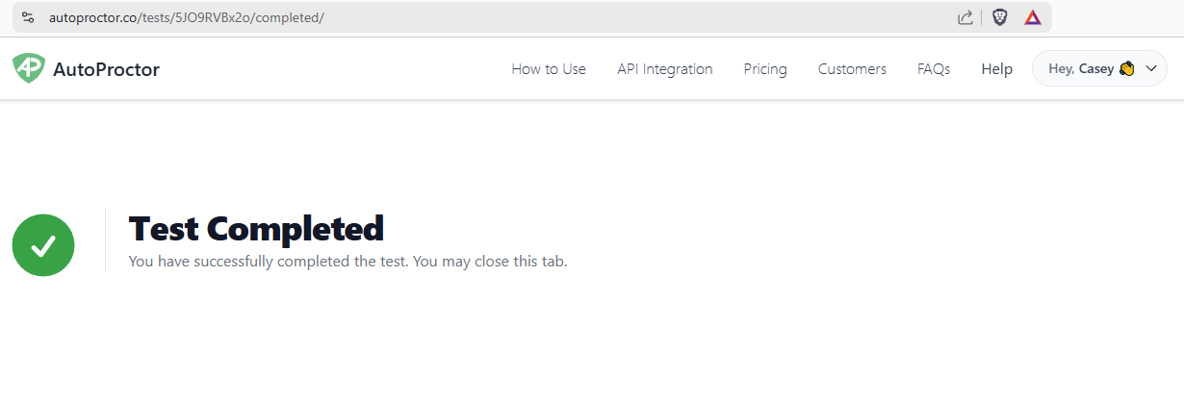The height and width of the screenshot is (402, 1184).
Task: Navigate to the Pricing page
Action: tap(765, 69)
